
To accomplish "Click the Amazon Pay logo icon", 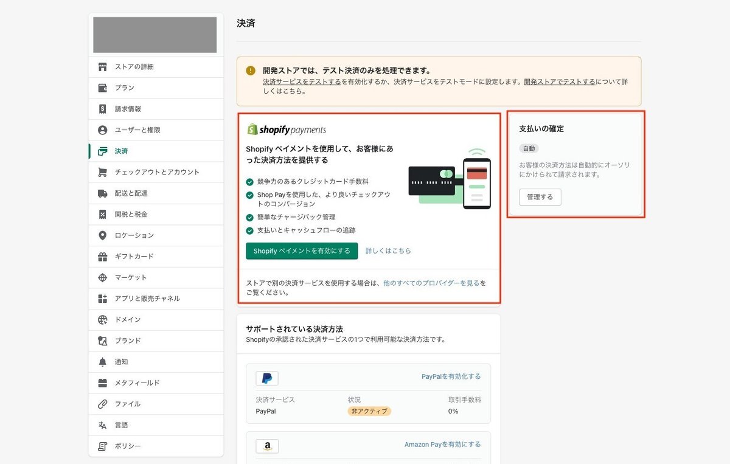I will coord(267,446).
